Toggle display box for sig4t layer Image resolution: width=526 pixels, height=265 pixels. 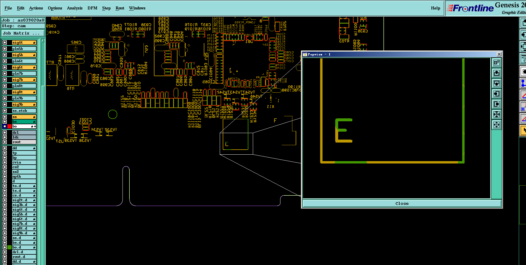point(5,42)
